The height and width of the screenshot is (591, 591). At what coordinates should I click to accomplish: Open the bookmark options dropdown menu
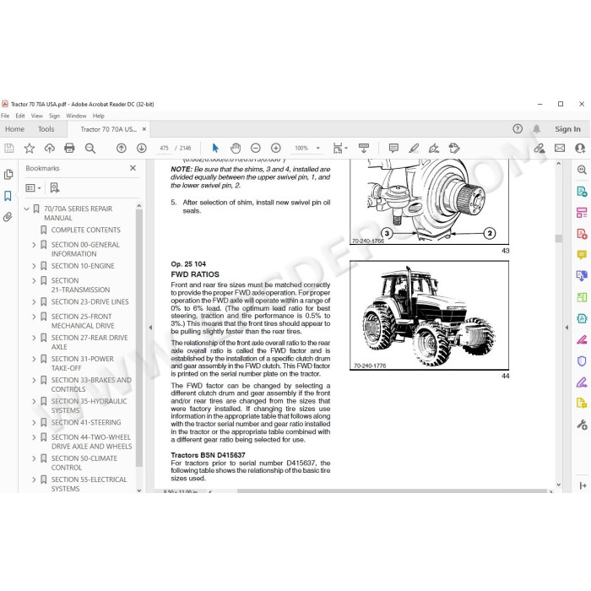pyautogui.click(x=33, y=187)
